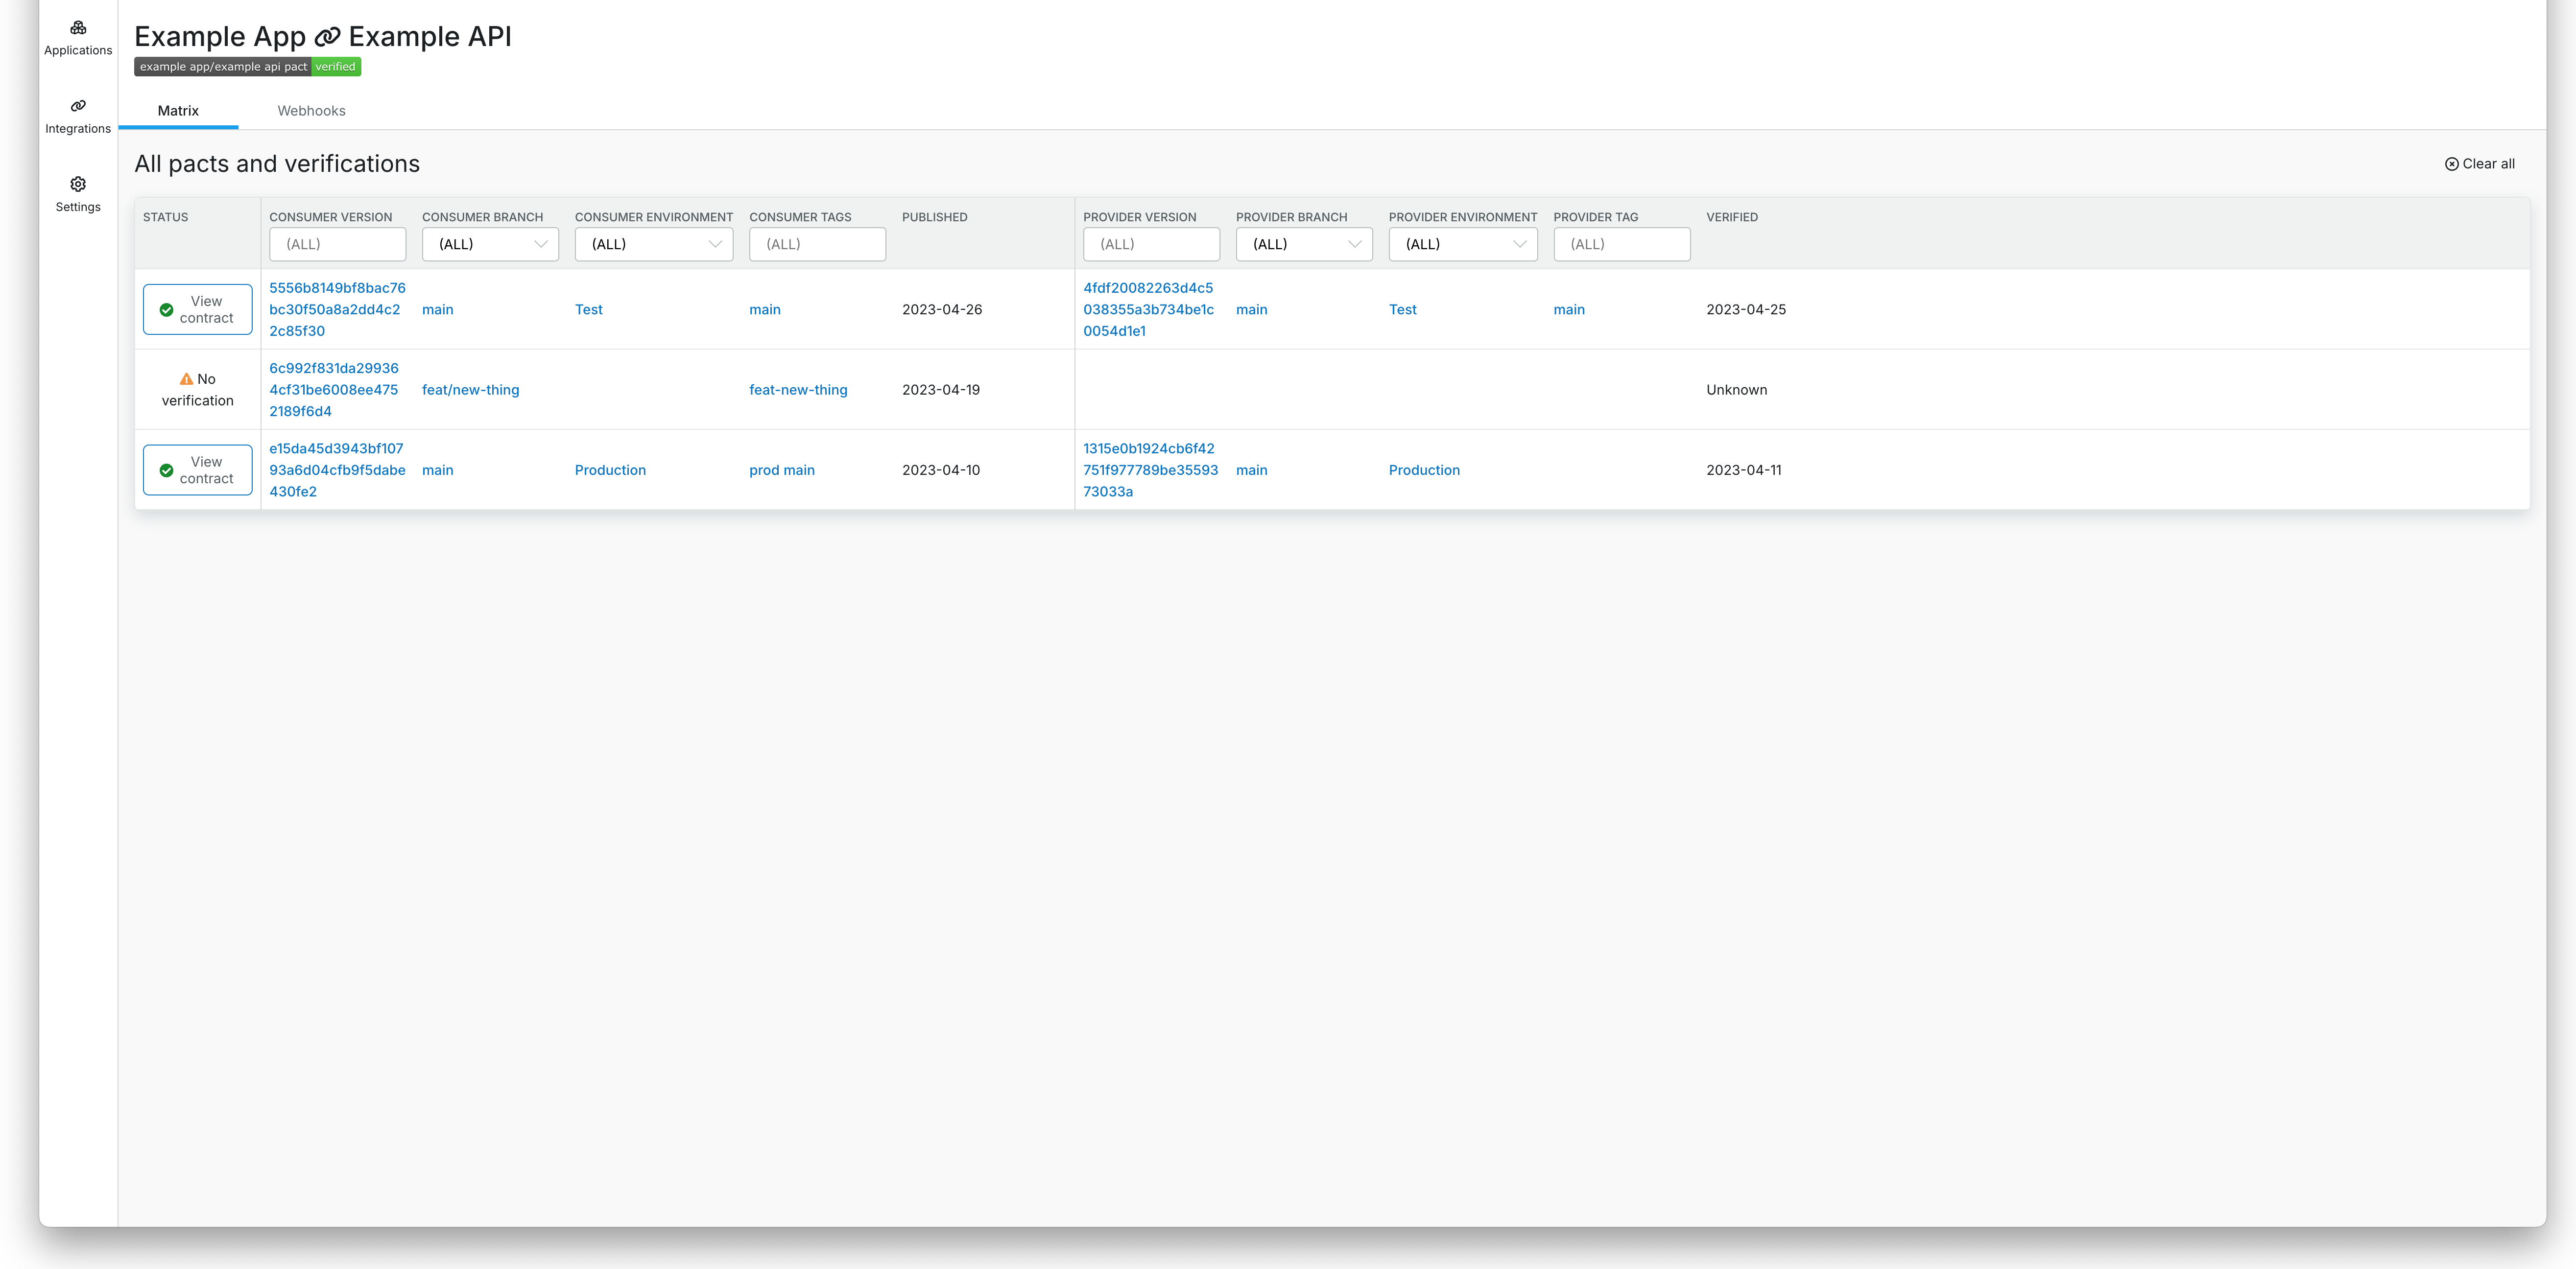Click the green check icon on bottom View contract row
This screenshot has width=2576, height=1269.
166,470
